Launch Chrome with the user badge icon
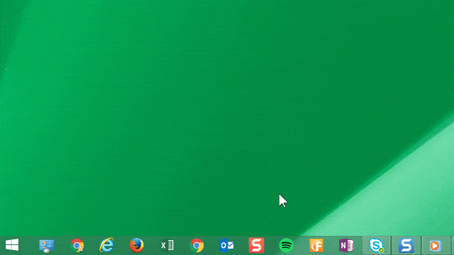 (x=77, y=246)
